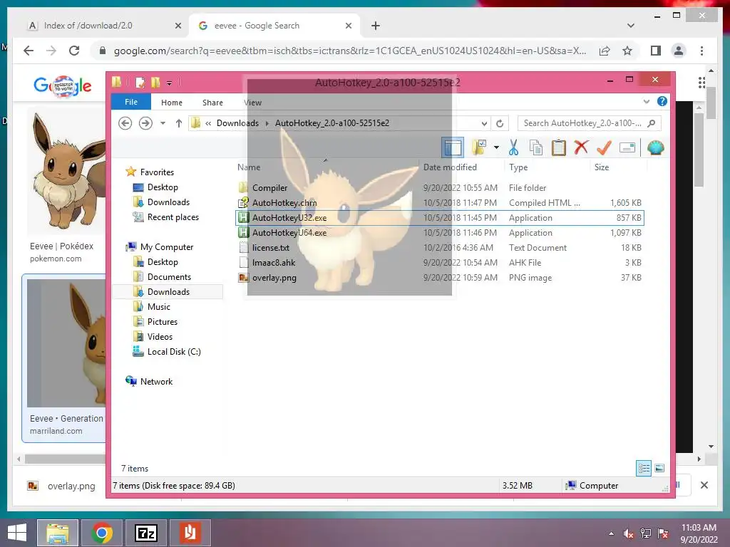Open the recent locations dropdown arrow
This screenshot has width=730, height=547.
(163, 123)
